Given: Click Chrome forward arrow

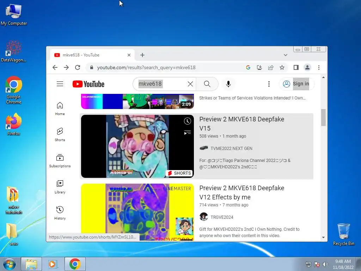Looking at the screenshot, I should point(66,67).
